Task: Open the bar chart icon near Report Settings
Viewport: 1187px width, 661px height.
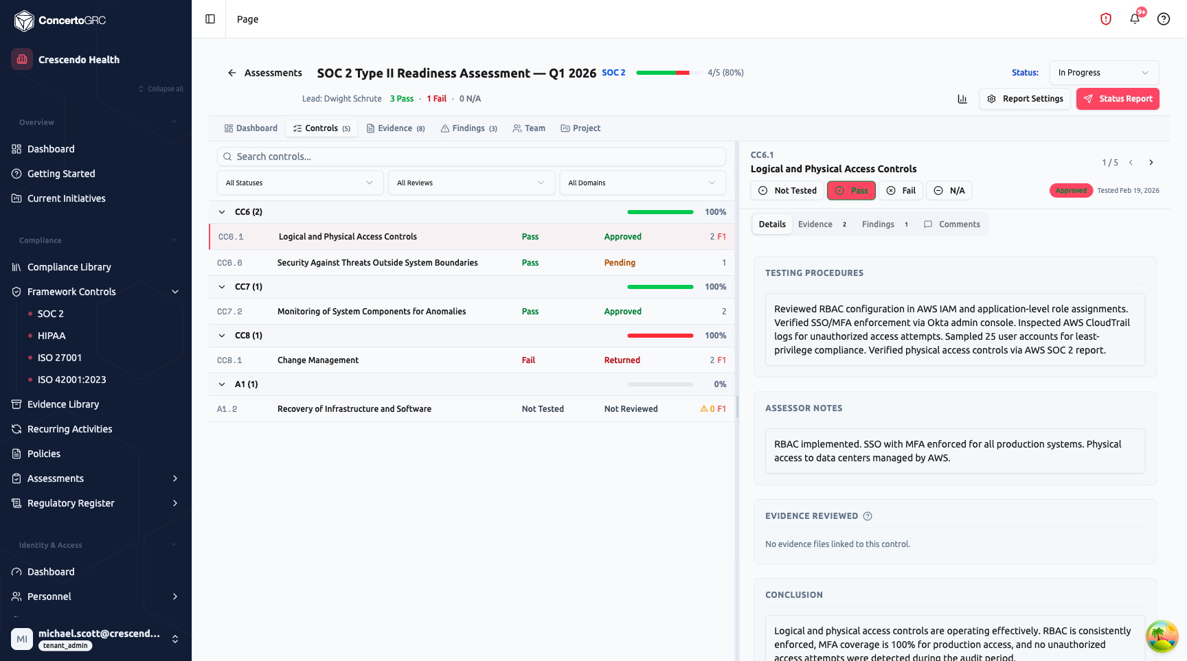Action: tap(962, 99)
